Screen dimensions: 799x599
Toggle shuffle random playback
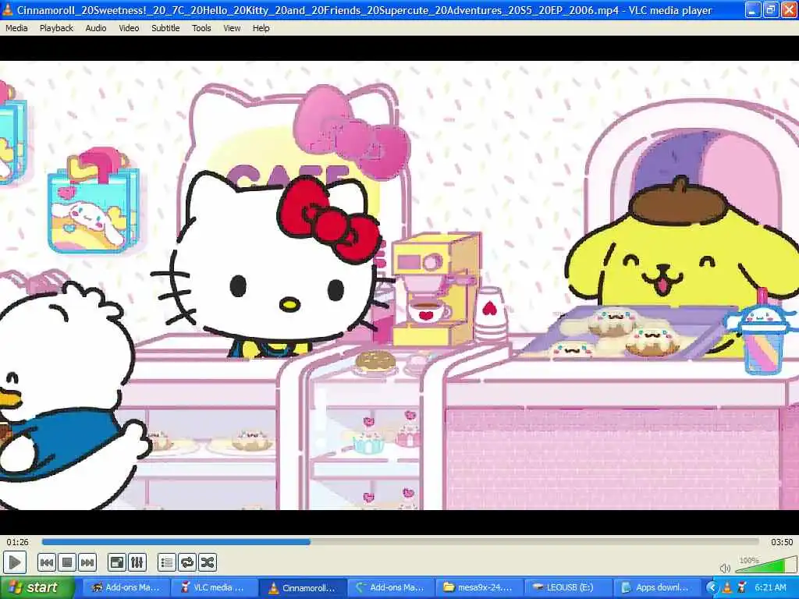(208, 563)
